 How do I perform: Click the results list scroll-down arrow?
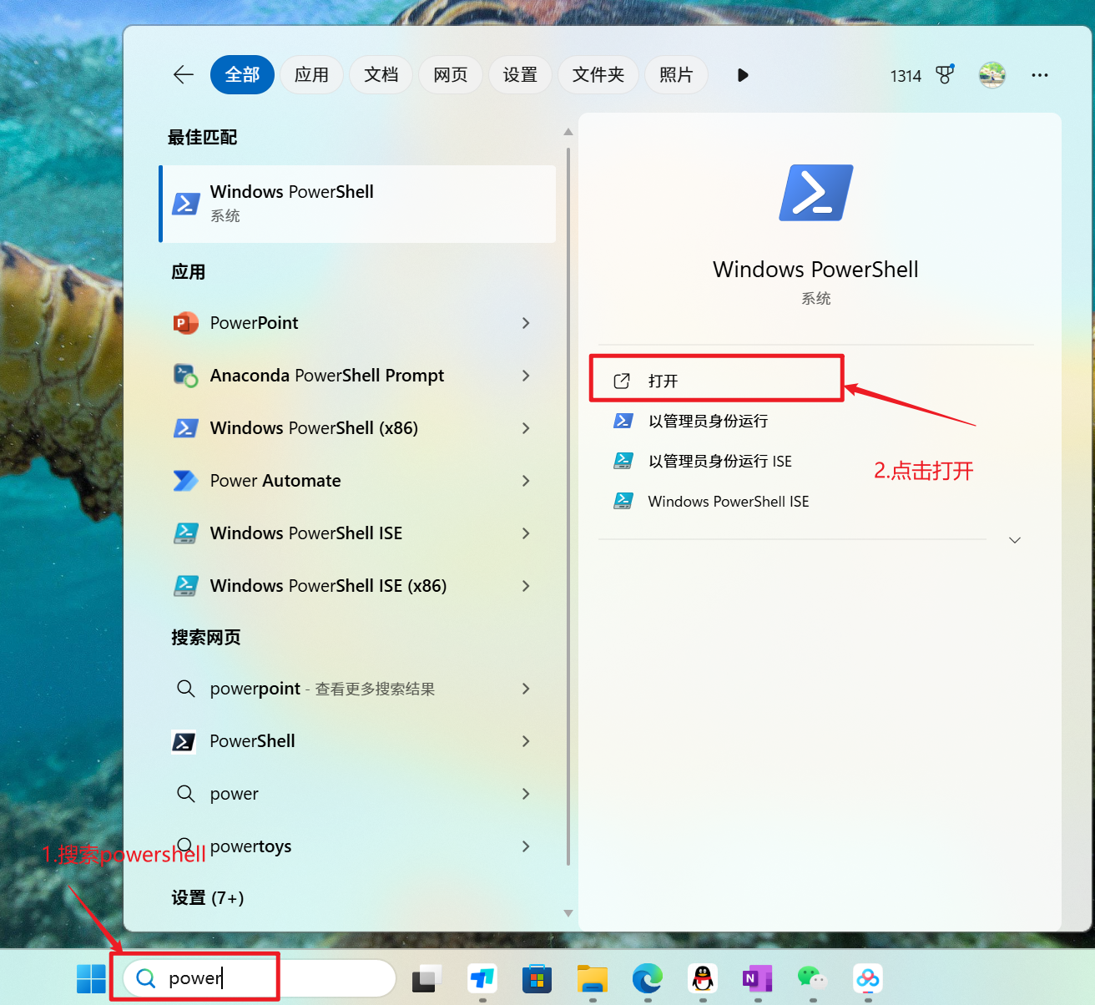pos(568,913)
